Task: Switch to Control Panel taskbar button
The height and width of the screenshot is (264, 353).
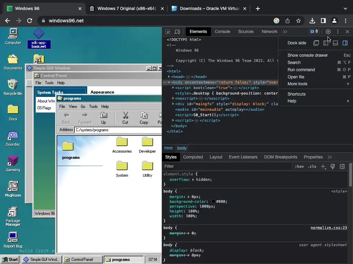Action: click(82, 260)
